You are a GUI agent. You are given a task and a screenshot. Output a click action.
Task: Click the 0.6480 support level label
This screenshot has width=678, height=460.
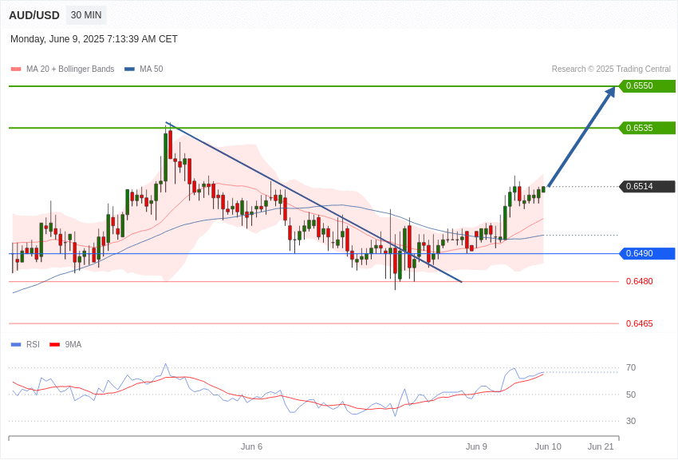640,281
